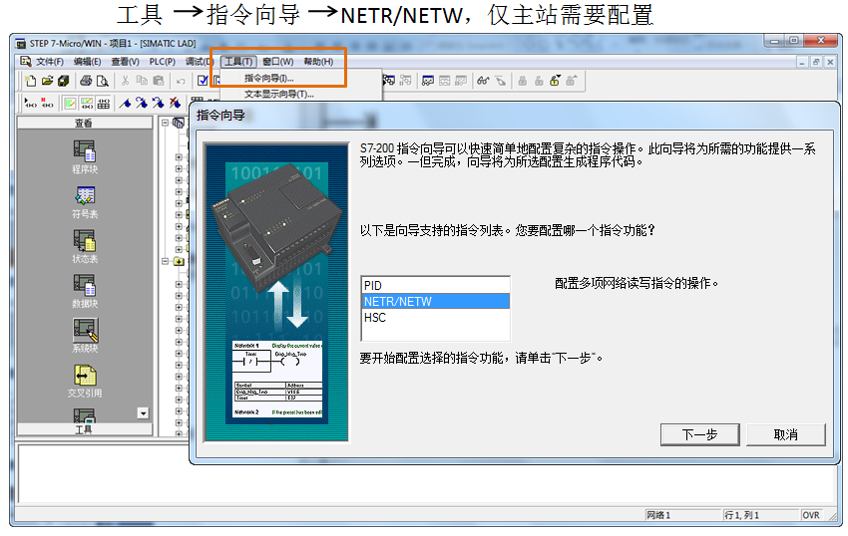Open the 帮助(H) menu
The height and width of the screenshot is (536, 848).
click(318, 62)
